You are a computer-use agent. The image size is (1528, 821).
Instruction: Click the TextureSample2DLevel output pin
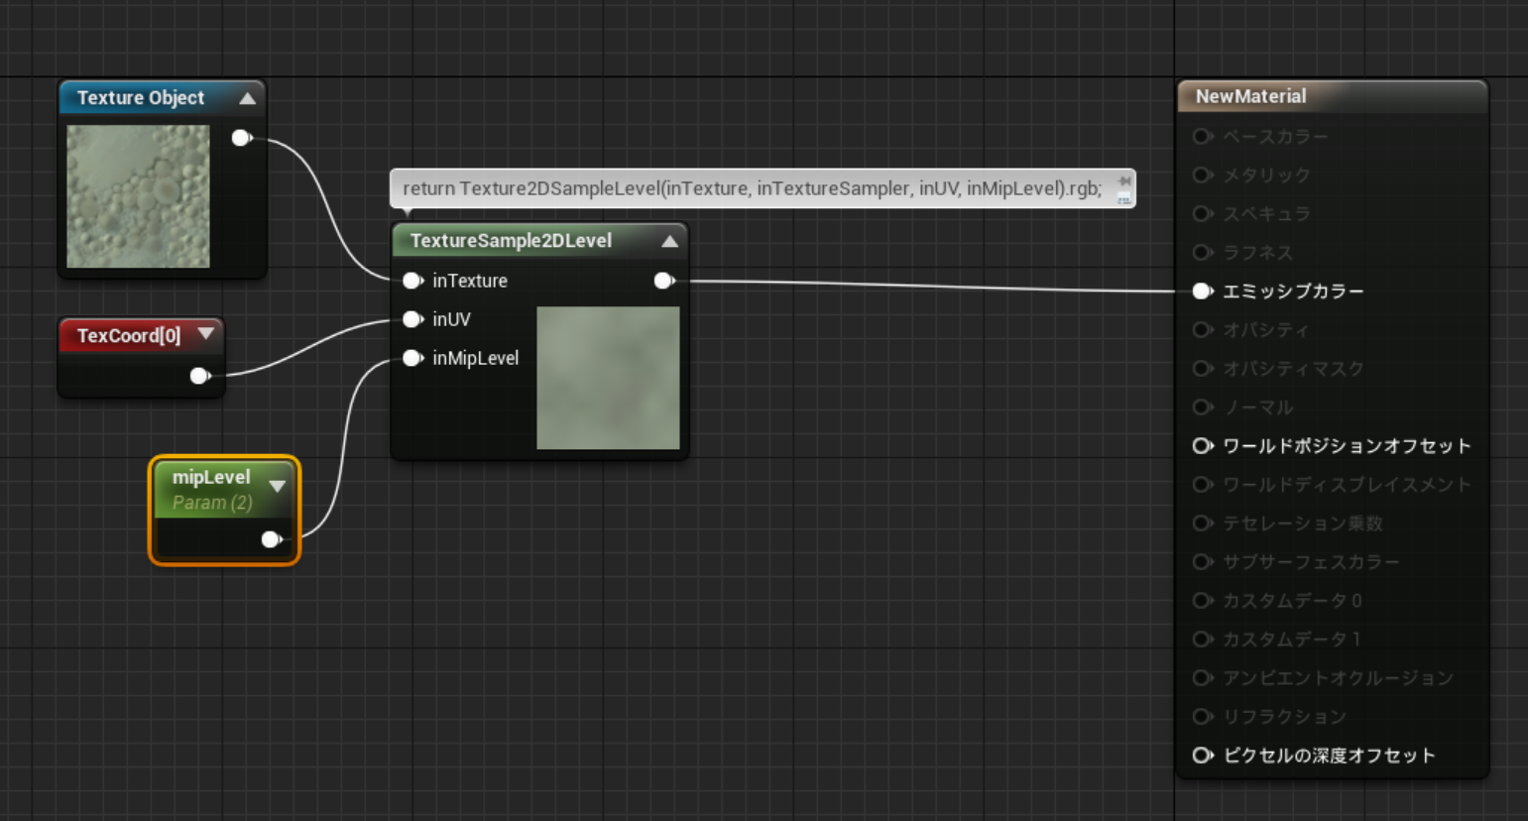click(x=663, y=281)
